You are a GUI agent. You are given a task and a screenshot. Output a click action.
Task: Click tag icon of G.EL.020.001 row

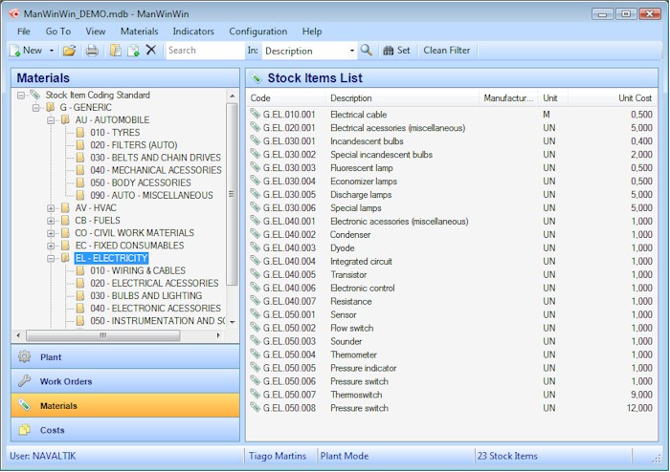coord(256,127)
